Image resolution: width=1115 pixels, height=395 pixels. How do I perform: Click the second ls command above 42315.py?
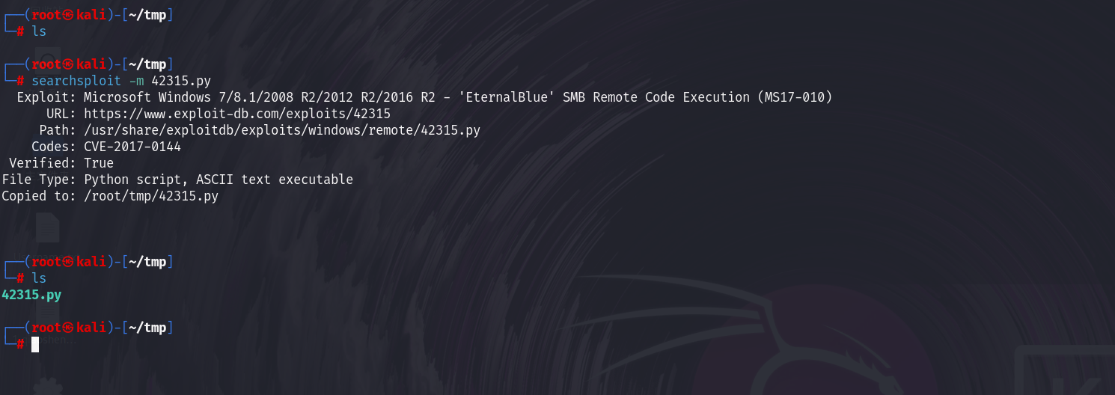[39, 278]
